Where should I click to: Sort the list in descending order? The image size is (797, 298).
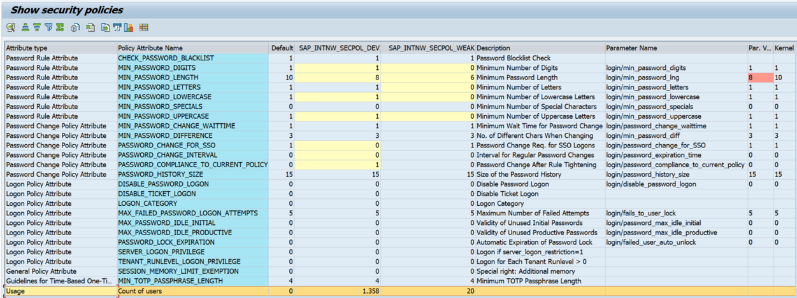[x=37, y=27]
